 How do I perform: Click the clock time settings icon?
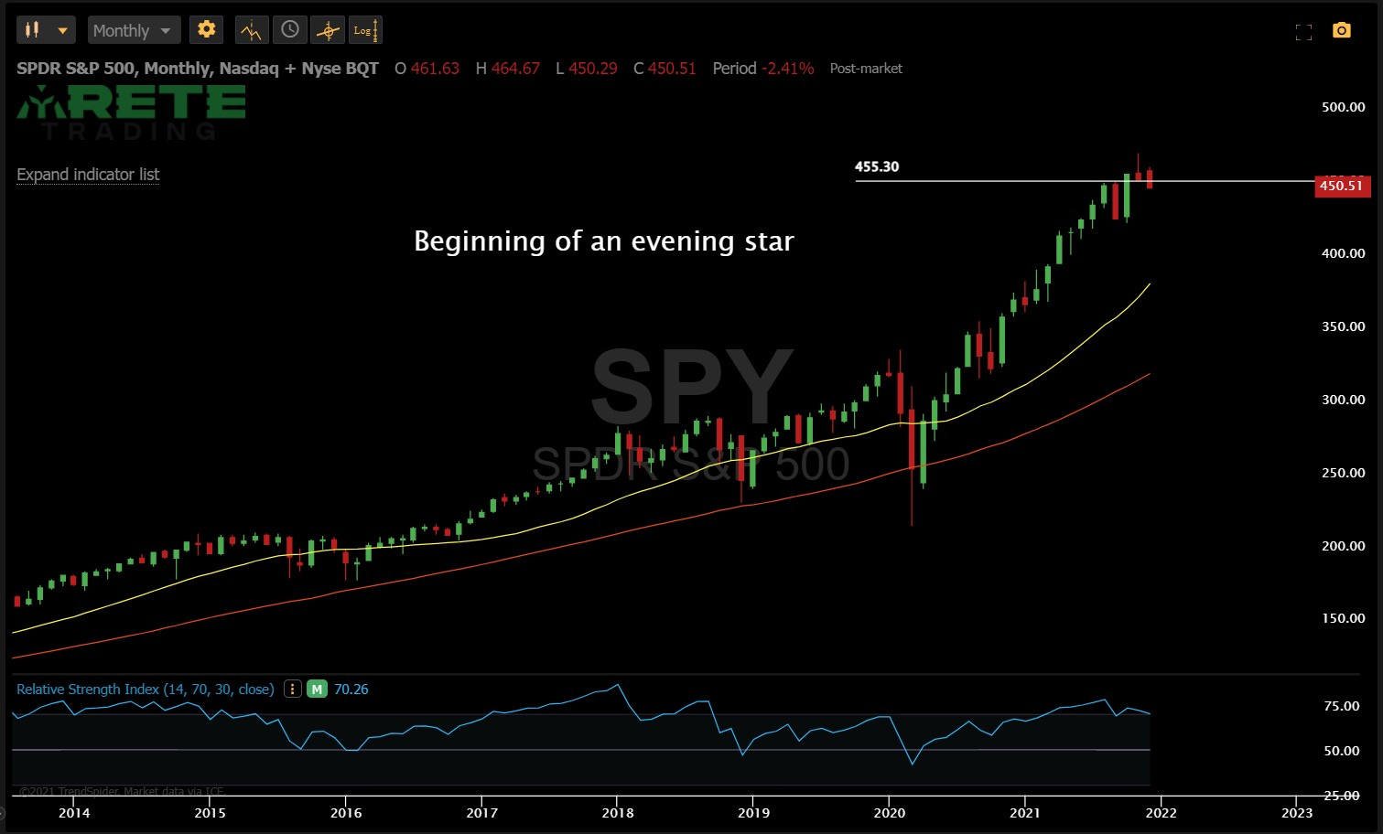(289, 30)
